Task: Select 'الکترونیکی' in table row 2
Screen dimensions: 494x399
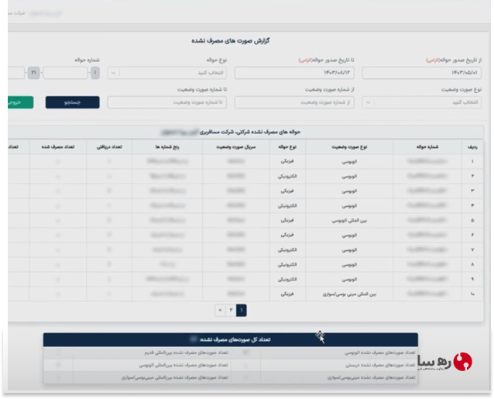Action: click(287, 176)
